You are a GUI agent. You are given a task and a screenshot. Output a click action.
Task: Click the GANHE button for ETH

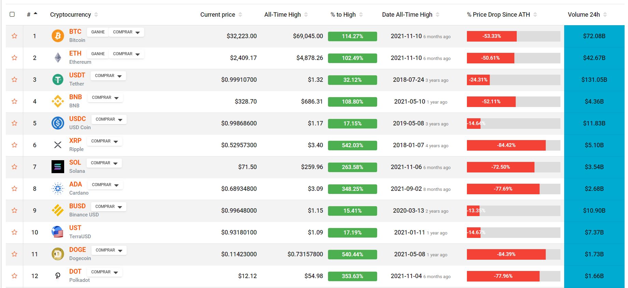pyautogui.click(x=98, y=54)
